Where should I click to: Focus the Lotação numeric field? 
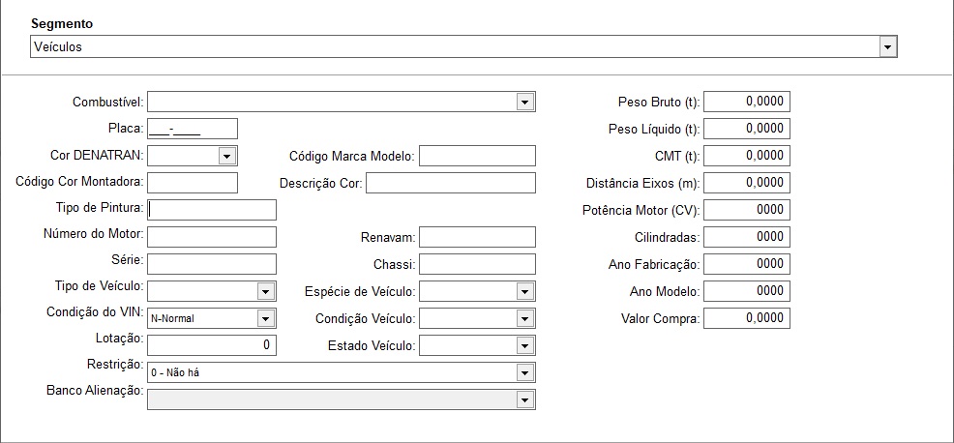click(212, 345)
